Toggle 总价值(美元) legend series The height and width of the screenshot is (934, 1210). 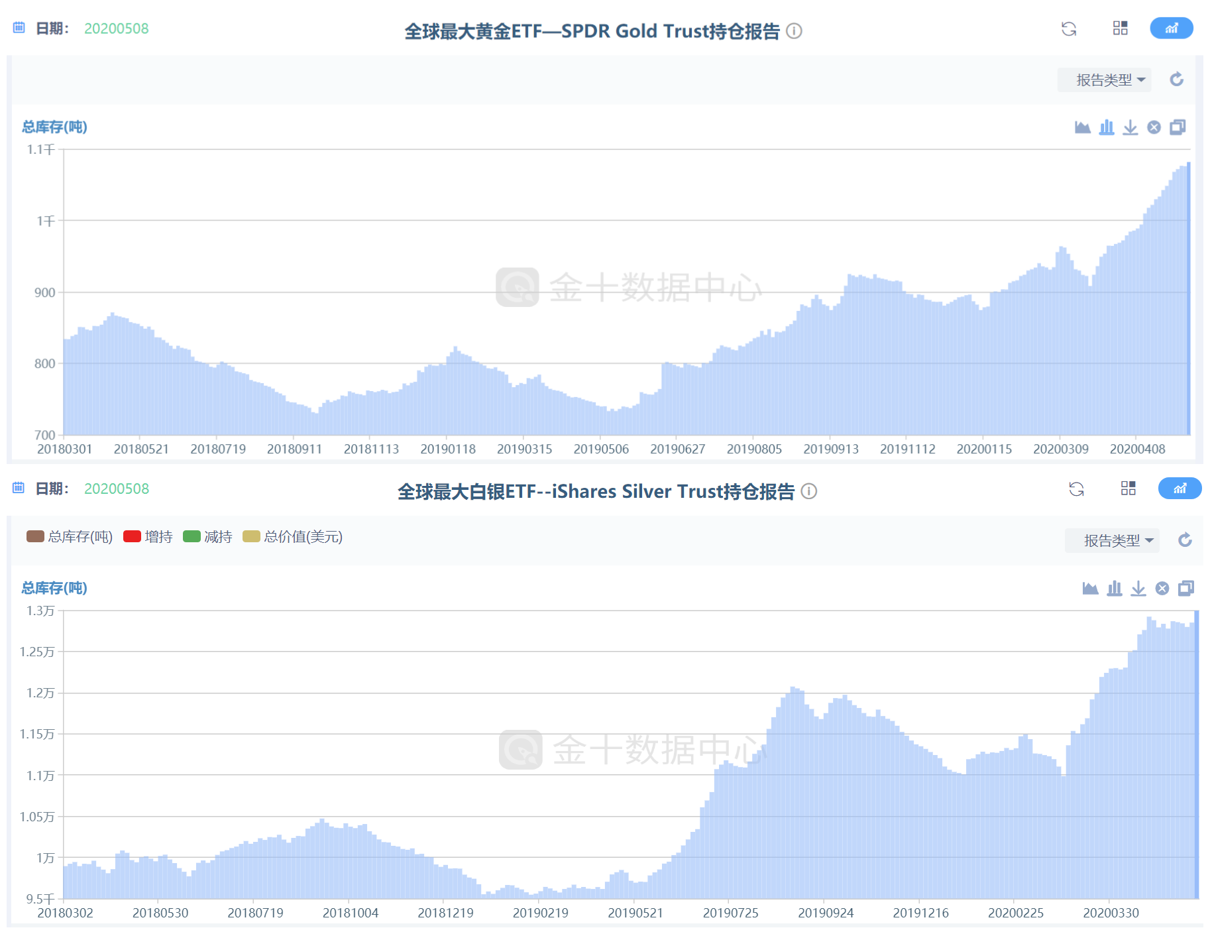(x=293, y=536)
